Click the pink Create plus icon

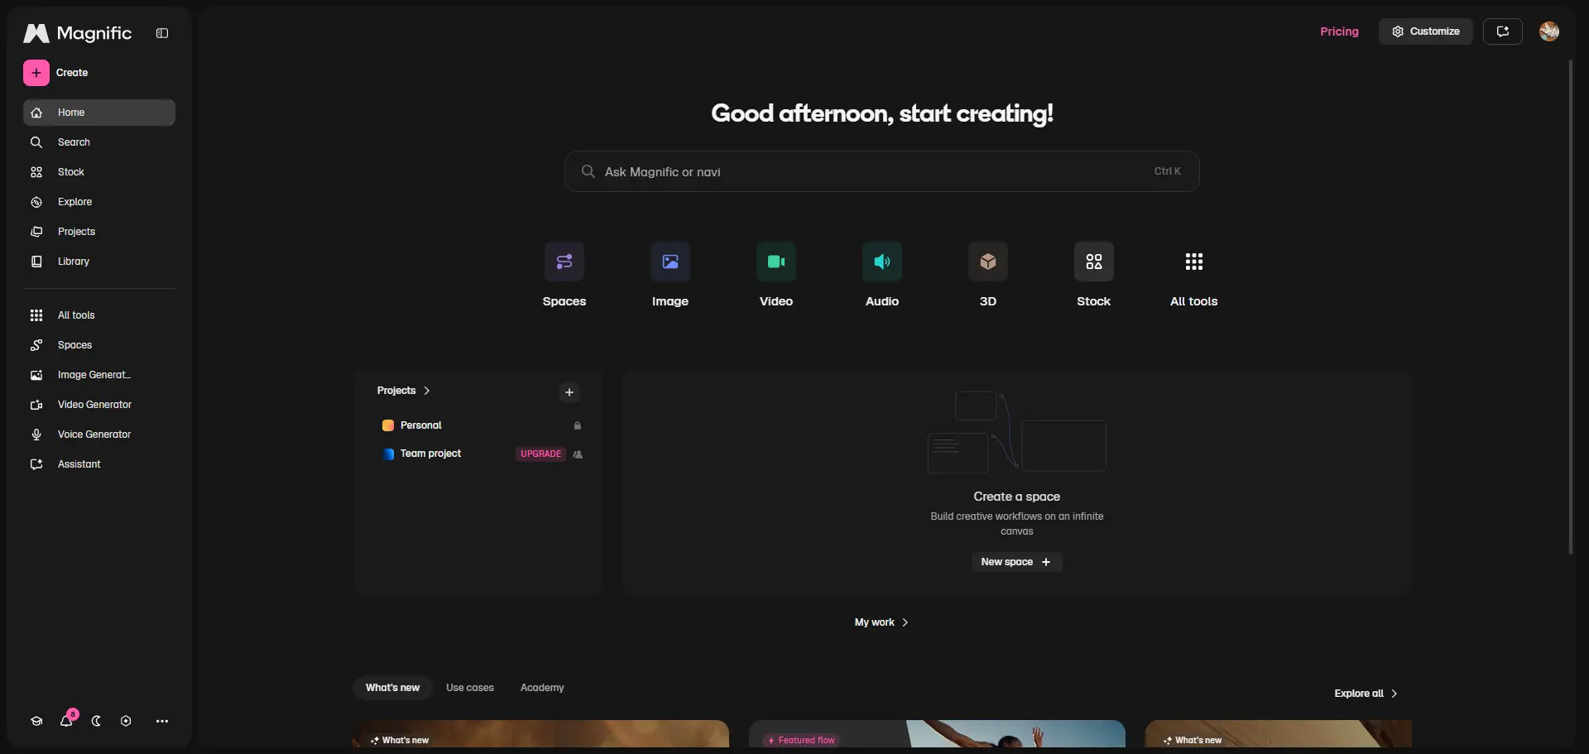point(36,73)
